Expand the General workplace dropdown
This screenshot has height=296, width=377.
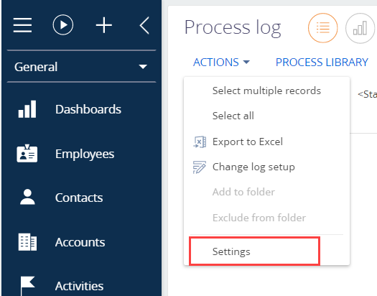click(x=82, y=67)
